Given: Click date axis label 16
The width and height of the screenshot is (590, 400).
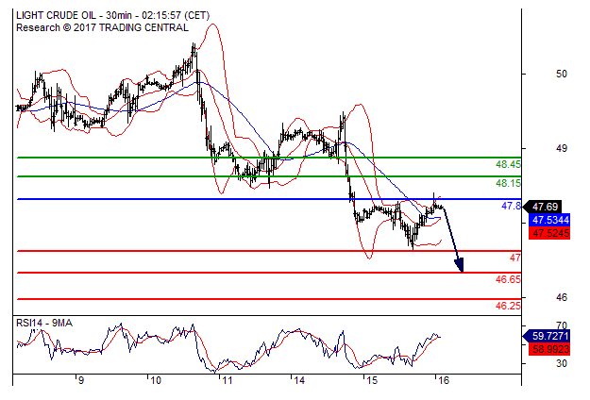Looking at the screenshot, I should click(444, 381).
